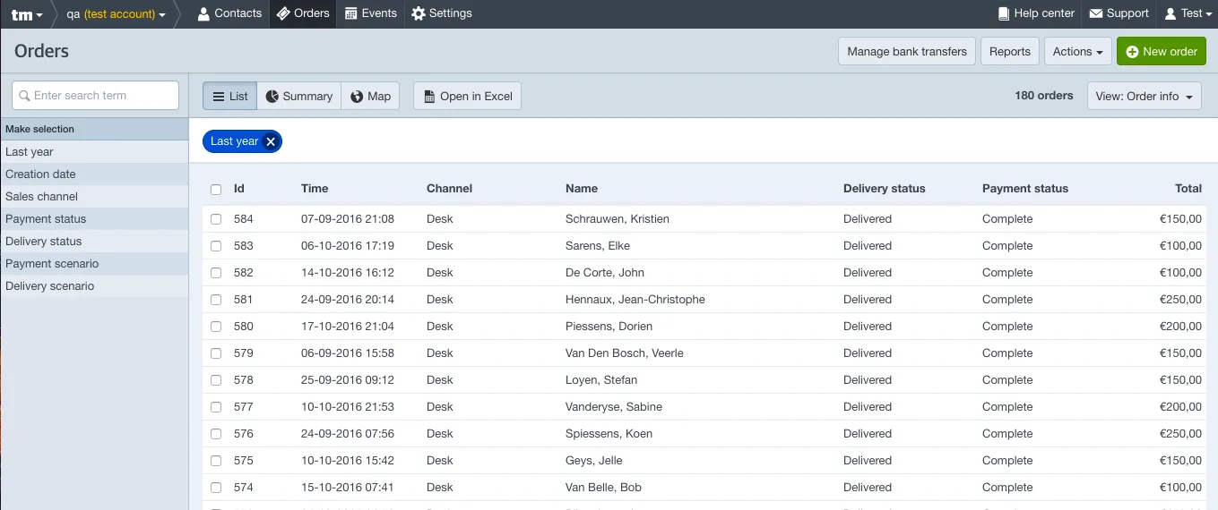Open order for Schrauwen, Kristien
The width and height of the screenshot is (1218, 510).
pyautogui.click(x=618, y=219)
